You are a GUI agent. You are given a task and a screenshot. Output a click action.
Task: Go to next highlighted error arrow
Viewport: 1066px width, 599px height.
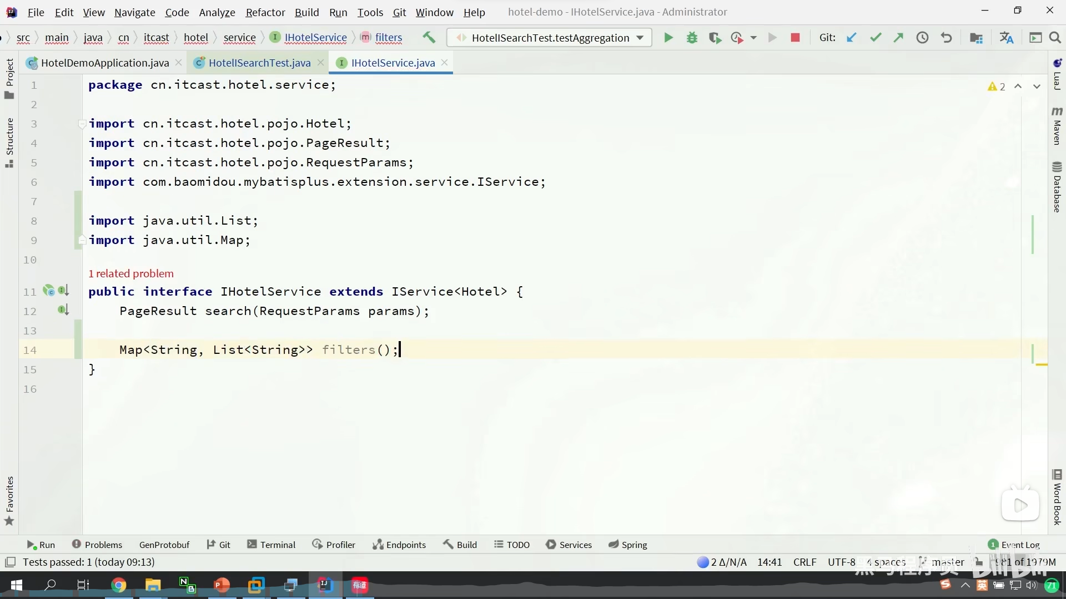pyautogui.click(x=1037, y=87)
